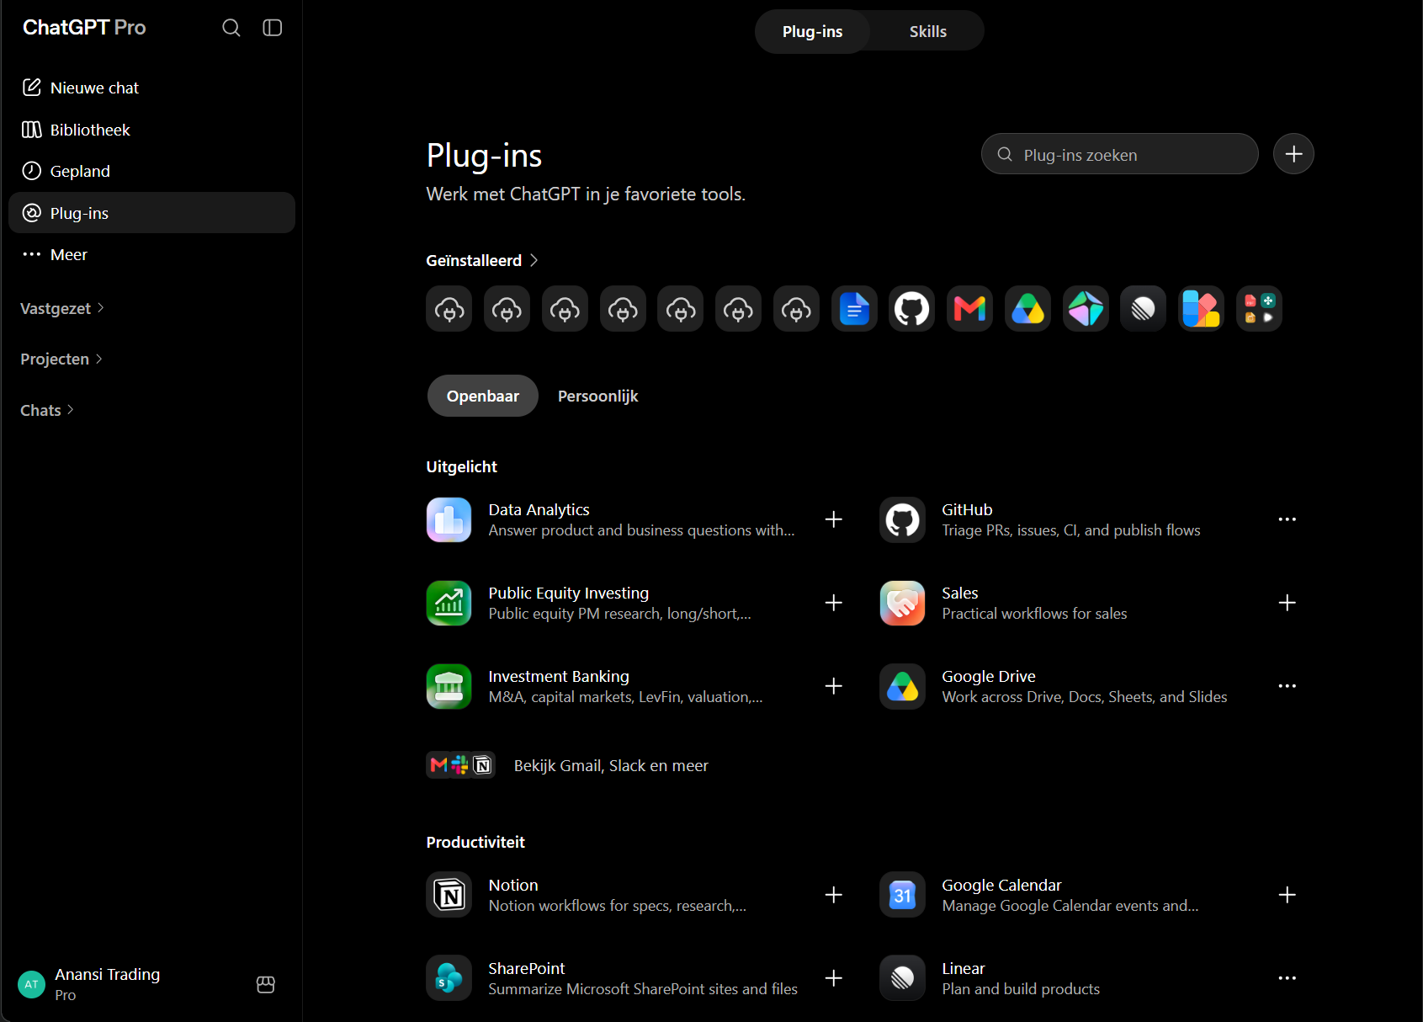Click the Public Equity Investing title text
Image resolution: width=1423 pixels, height=1022 pixels.
click(569, 594)
